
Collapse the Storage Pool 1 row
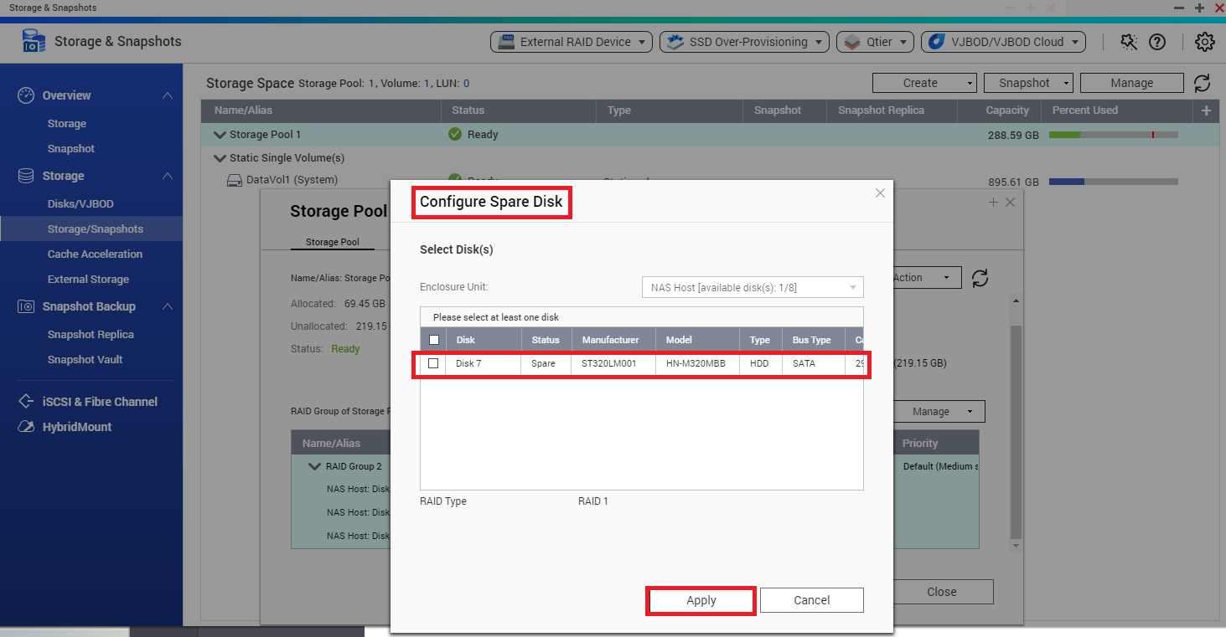tap(220, 135)
